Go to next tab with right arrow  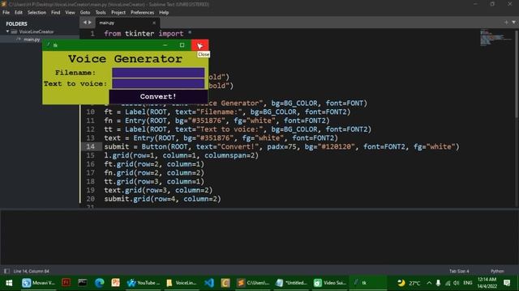pos(90,23)
